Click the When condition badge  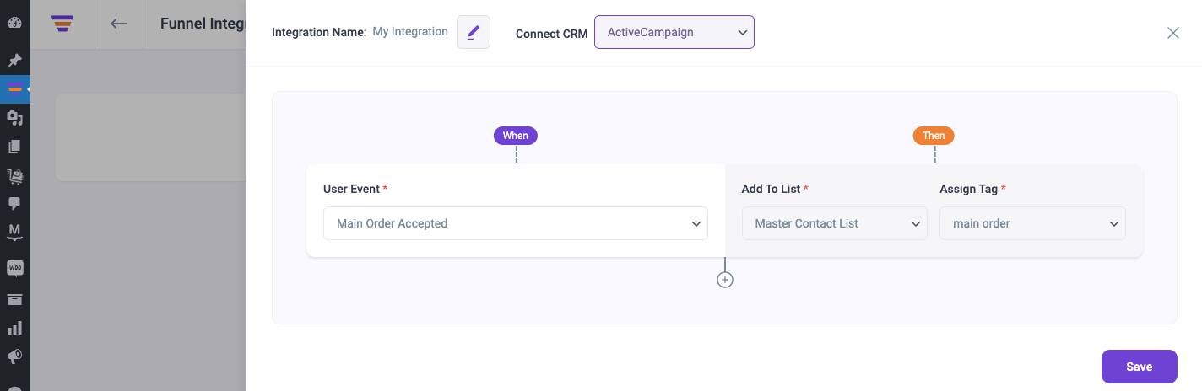[x=516, y=136]
